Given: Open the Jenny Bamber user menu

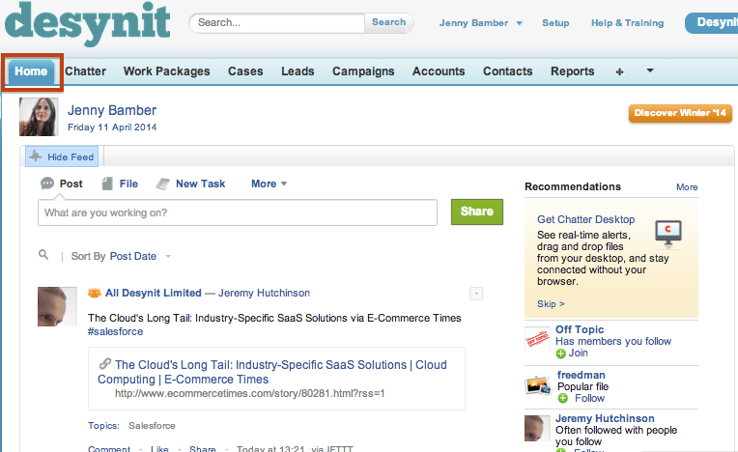Looking at the screenshot, I should coord(480,23).
